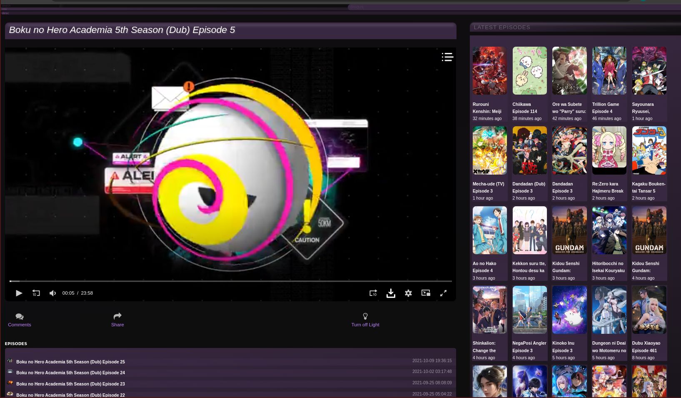681x398 pixels.
Task: Open Dungeon ni Deai wo Motomeru thumbnail
Action: [609, 310]
